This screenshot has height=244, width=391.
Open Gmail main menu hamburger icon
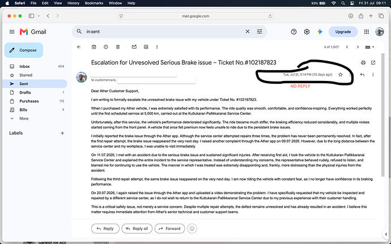(12, 32)
